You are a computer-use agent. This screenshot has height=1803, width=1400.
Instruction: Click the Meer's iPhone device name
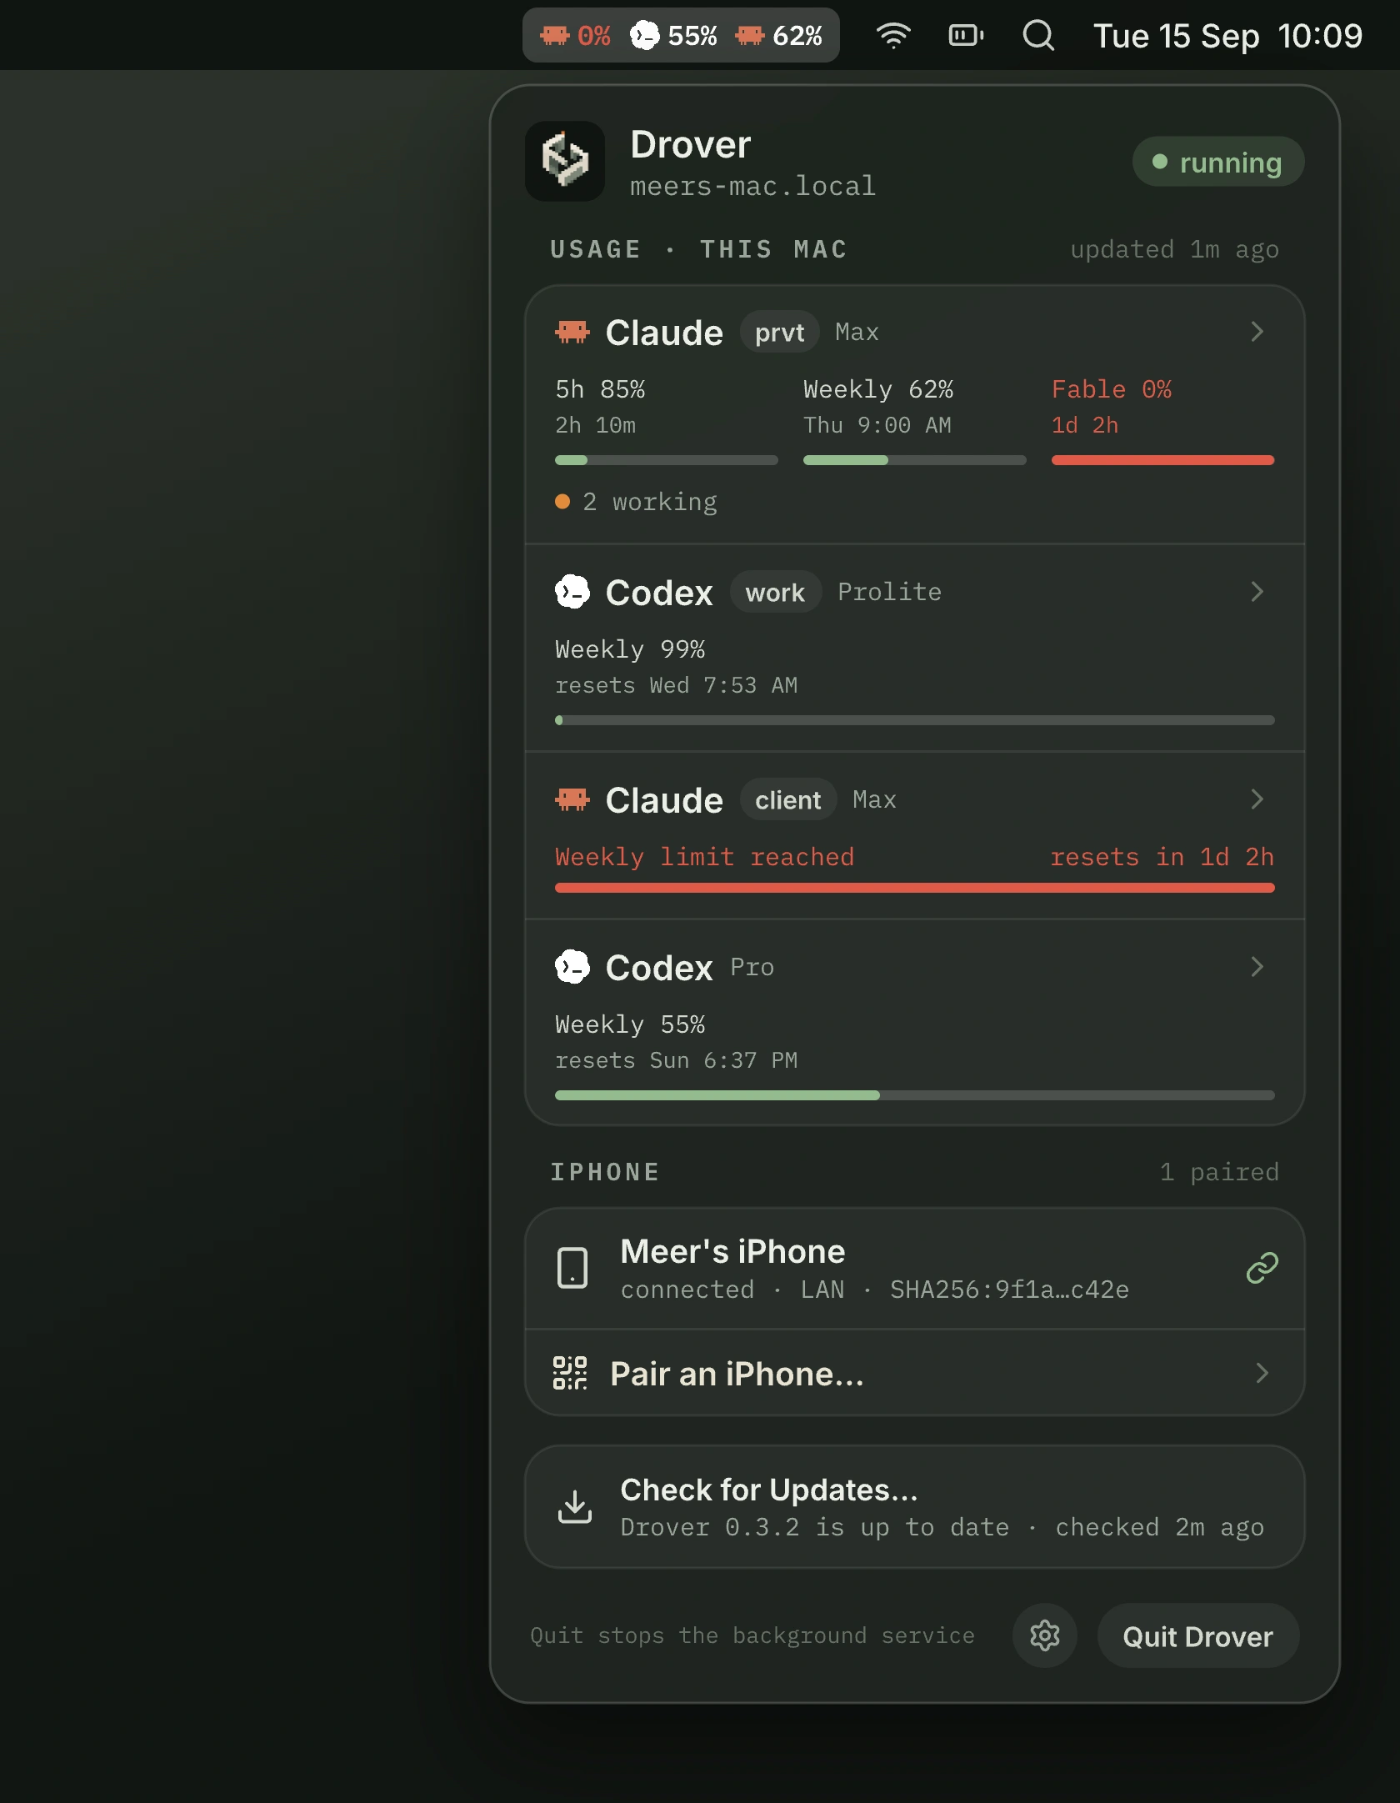(x=732, y=1251)
